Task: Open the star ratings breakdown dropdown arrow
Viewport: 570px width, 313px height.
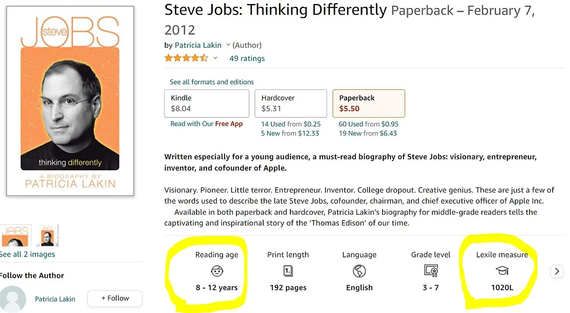Action: pyautogui.click(x=216, y=58)
